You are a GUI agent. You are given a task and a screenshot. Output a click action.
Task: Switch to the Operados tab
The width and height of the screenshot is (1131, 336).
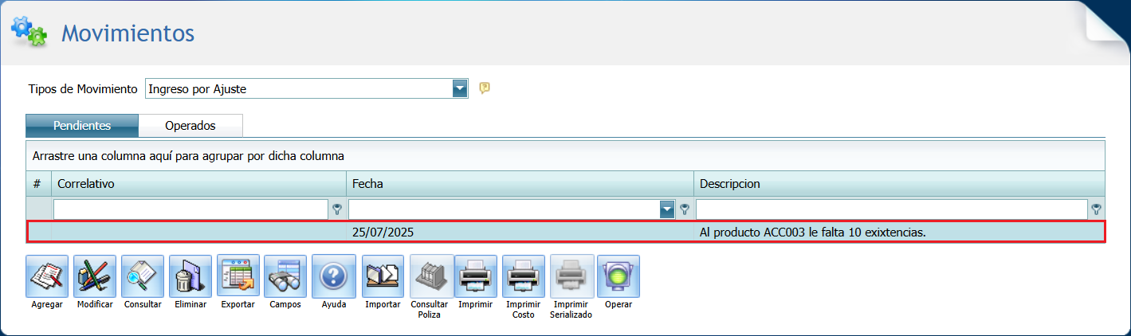click(x=190, y=126)
